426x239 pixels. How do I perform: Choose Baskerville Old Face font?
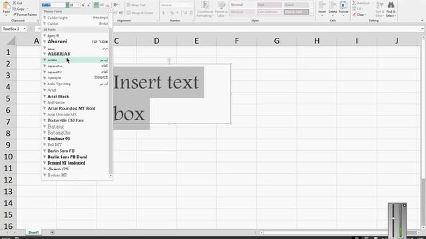(75, 120)
